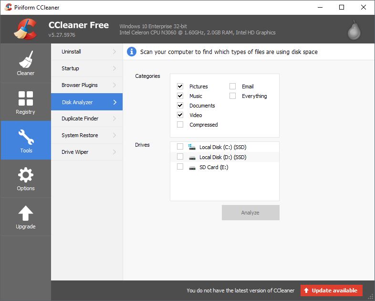Click the chevron next to System Restore

point(115,135)
